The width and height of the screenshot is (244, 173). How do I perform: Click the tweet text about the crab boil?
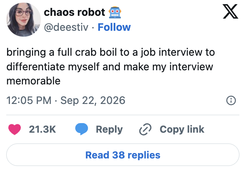(111, 67)
